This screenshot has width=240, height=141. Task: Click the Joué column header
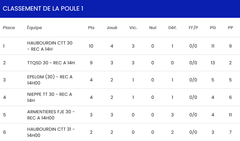(x=112, y=28)
